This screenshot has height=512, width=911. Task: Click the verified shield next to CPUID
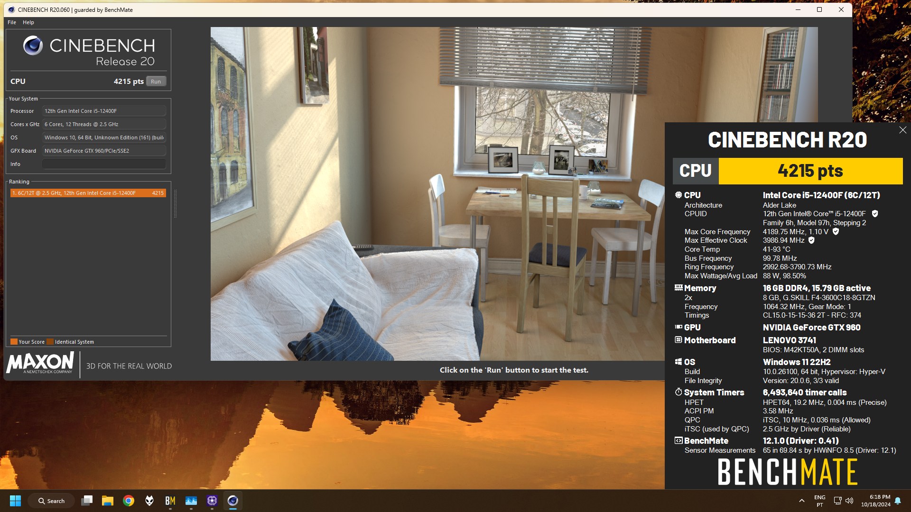tap(875, 214)
